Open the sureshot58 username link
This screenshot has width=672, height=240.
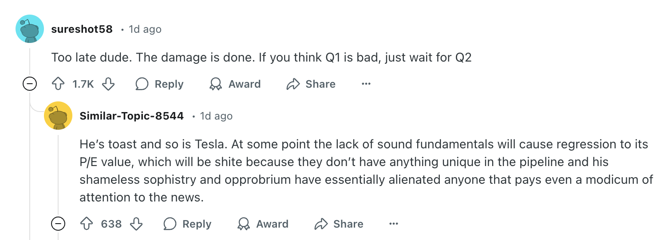tap(82, 29)
